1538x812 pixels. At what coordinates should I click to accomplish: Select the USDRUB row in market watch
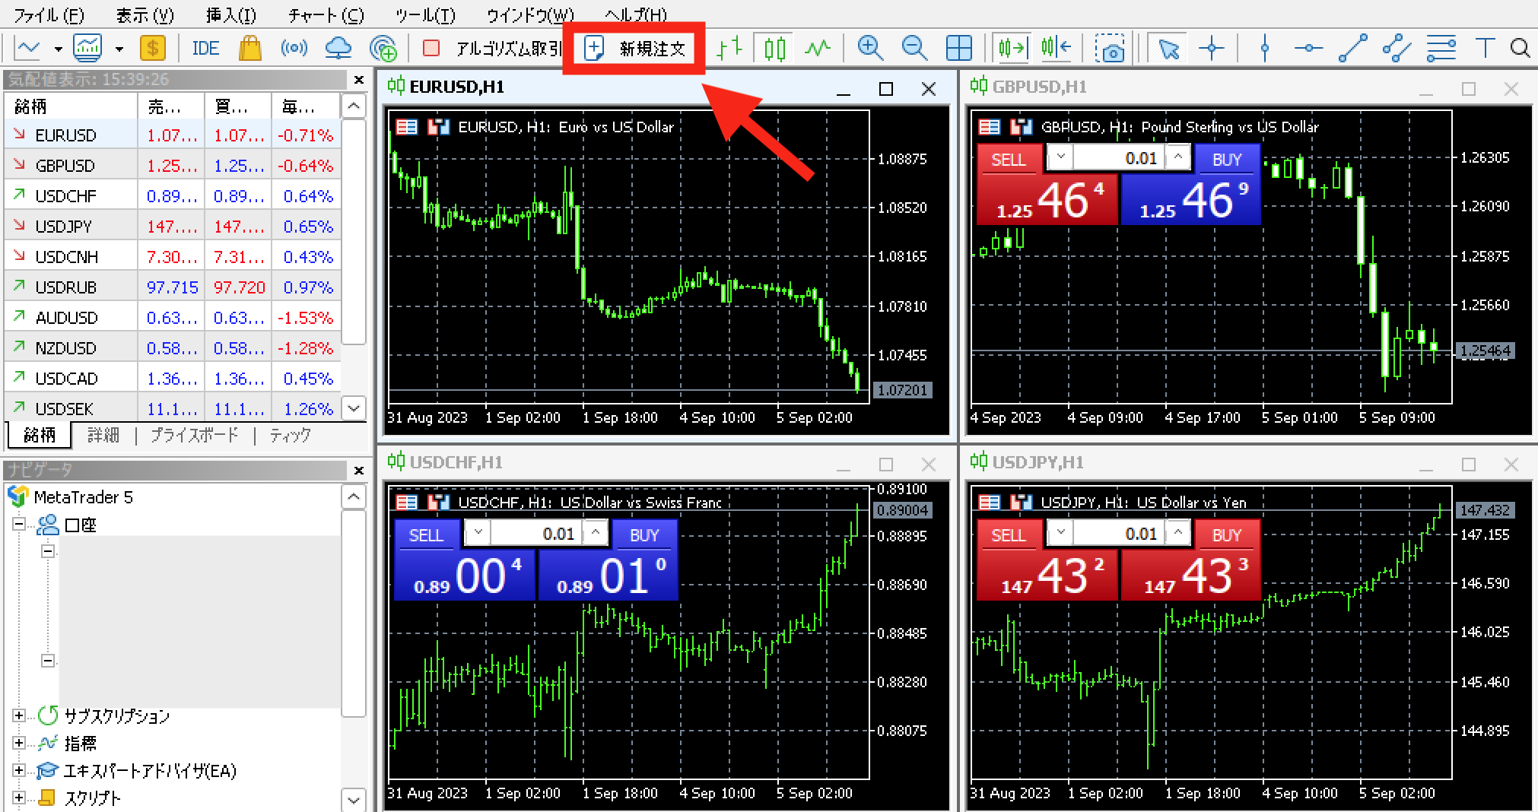(172, 287)
